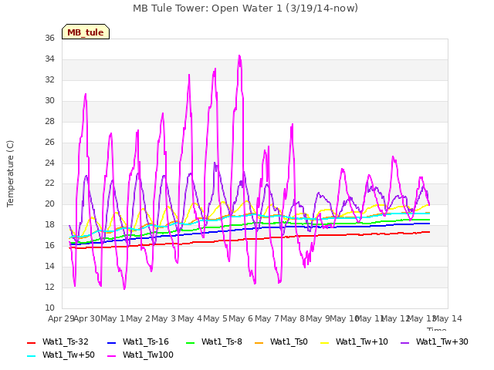Image resolution: width=494 pixels, height=370 pixels.
Task: Click the 24 y-axis tick label
Action: pyautogui.click(x=49, y=163)
